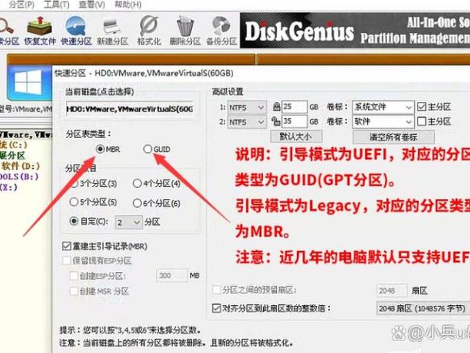
Task: Select MBR partition table type
Action: 100,149
